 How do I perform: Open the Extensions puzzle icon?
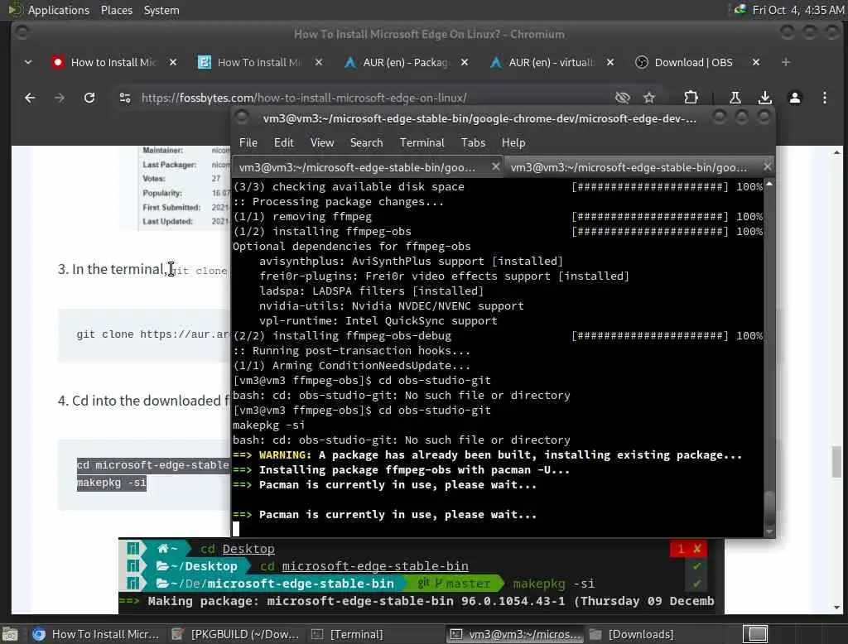[691, 98]
